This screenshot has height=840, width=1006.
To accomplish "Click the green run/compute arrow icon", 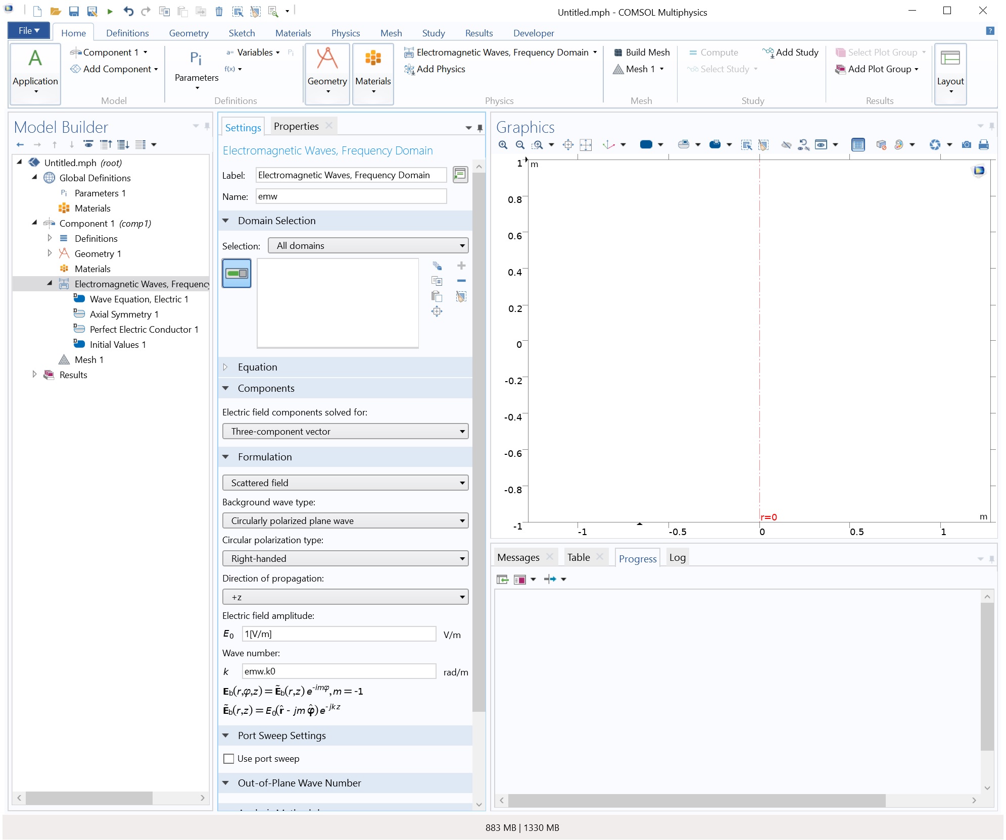I will (x=110, y=11).
